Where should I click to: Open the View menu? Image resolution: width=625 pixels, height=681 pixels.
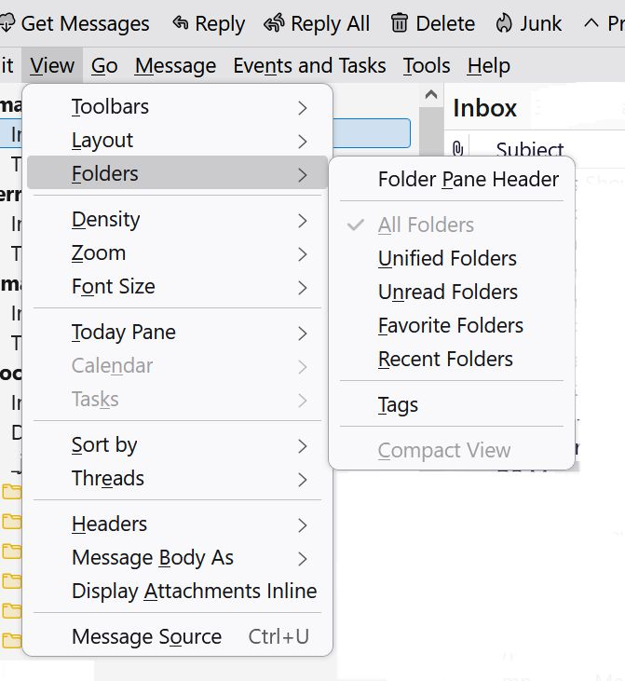[52, 65]
